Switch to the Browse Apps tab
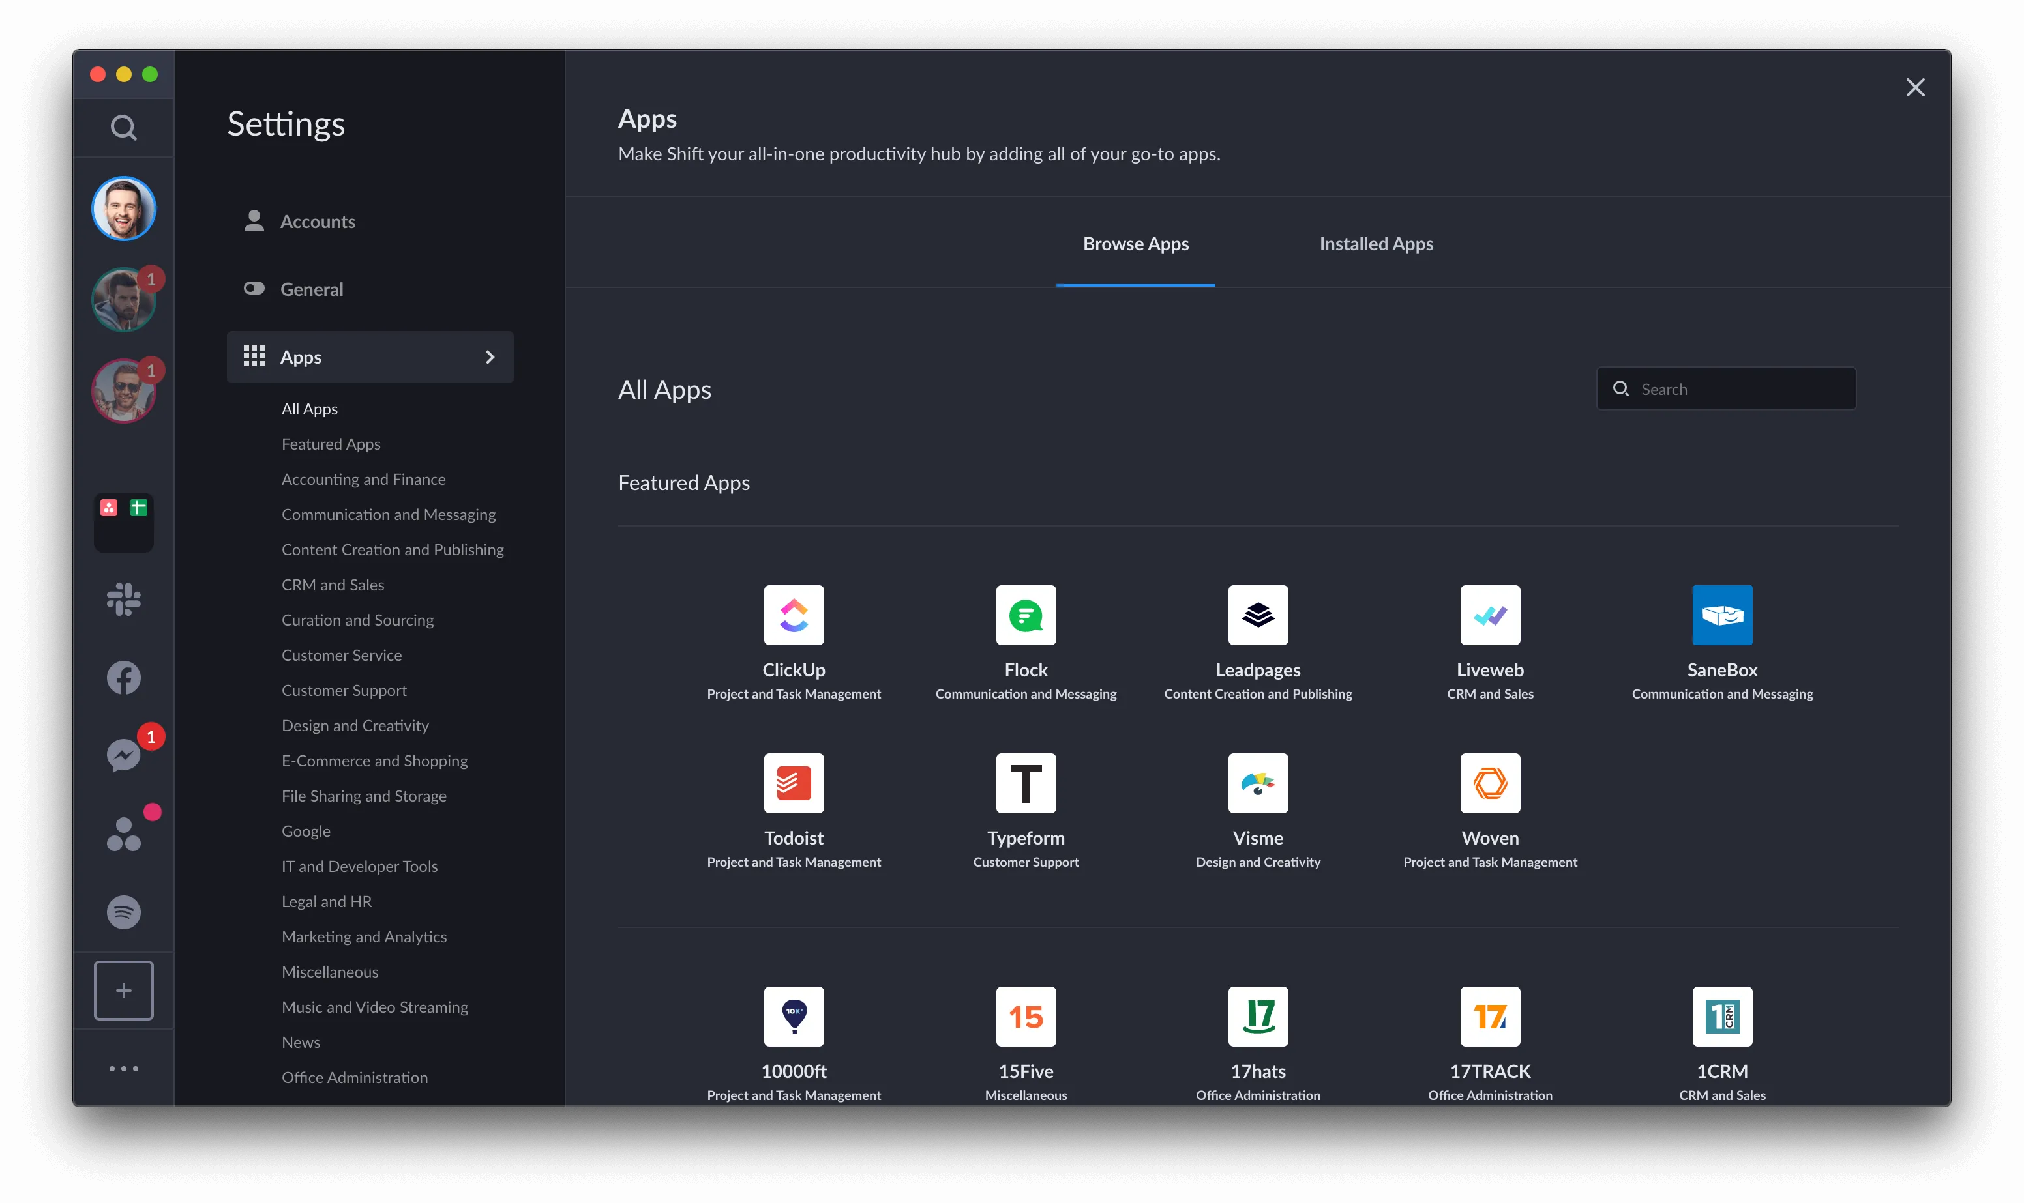This screenshot has height=1203, width=2024. pyautogui.click(x=1135, y=244)
